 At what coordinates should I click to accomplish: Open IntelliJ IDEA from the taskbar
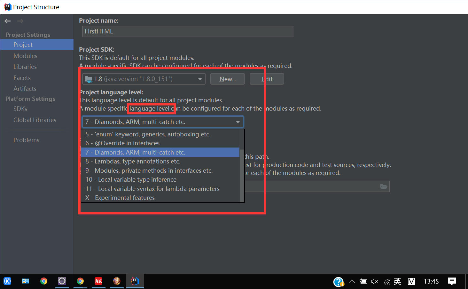coord(135,281)
